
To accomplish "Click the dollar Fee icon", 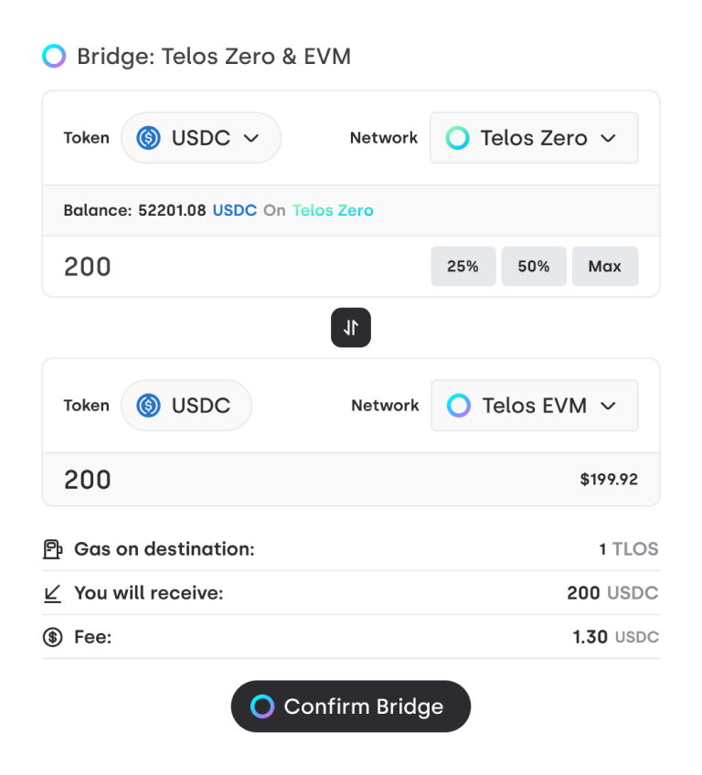I will click(53, 637).
